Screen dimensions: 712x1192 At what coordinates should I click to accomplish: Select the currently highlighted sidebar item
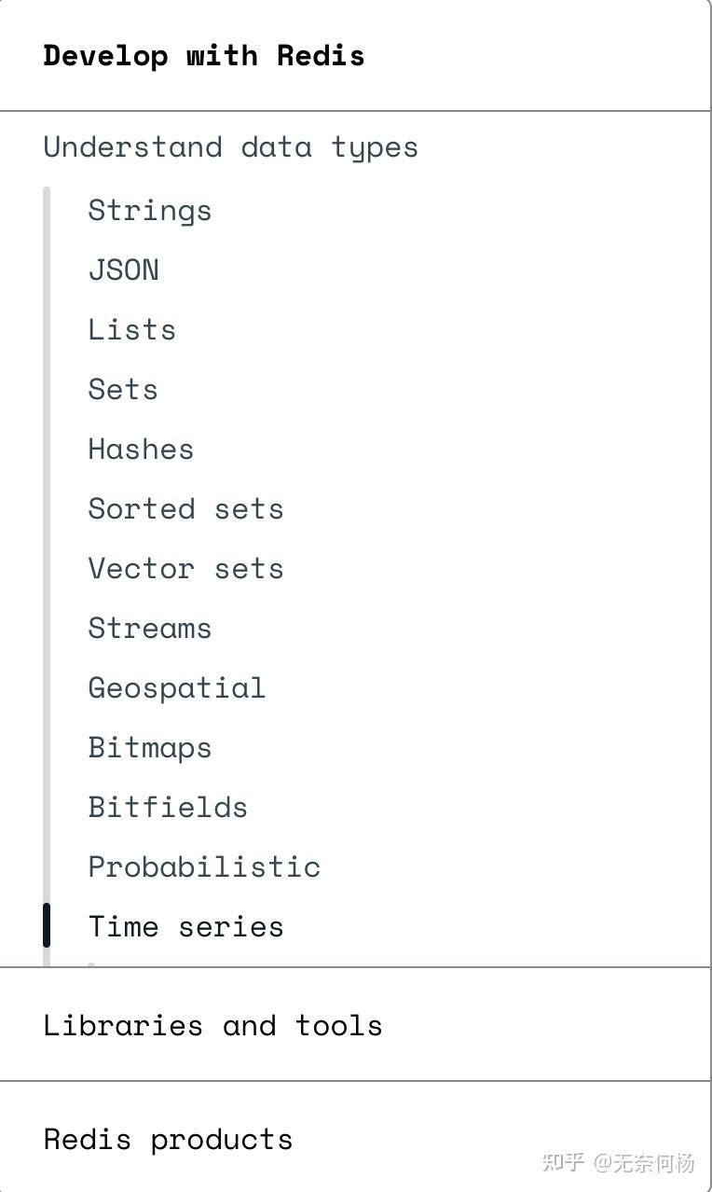[185, 926]
